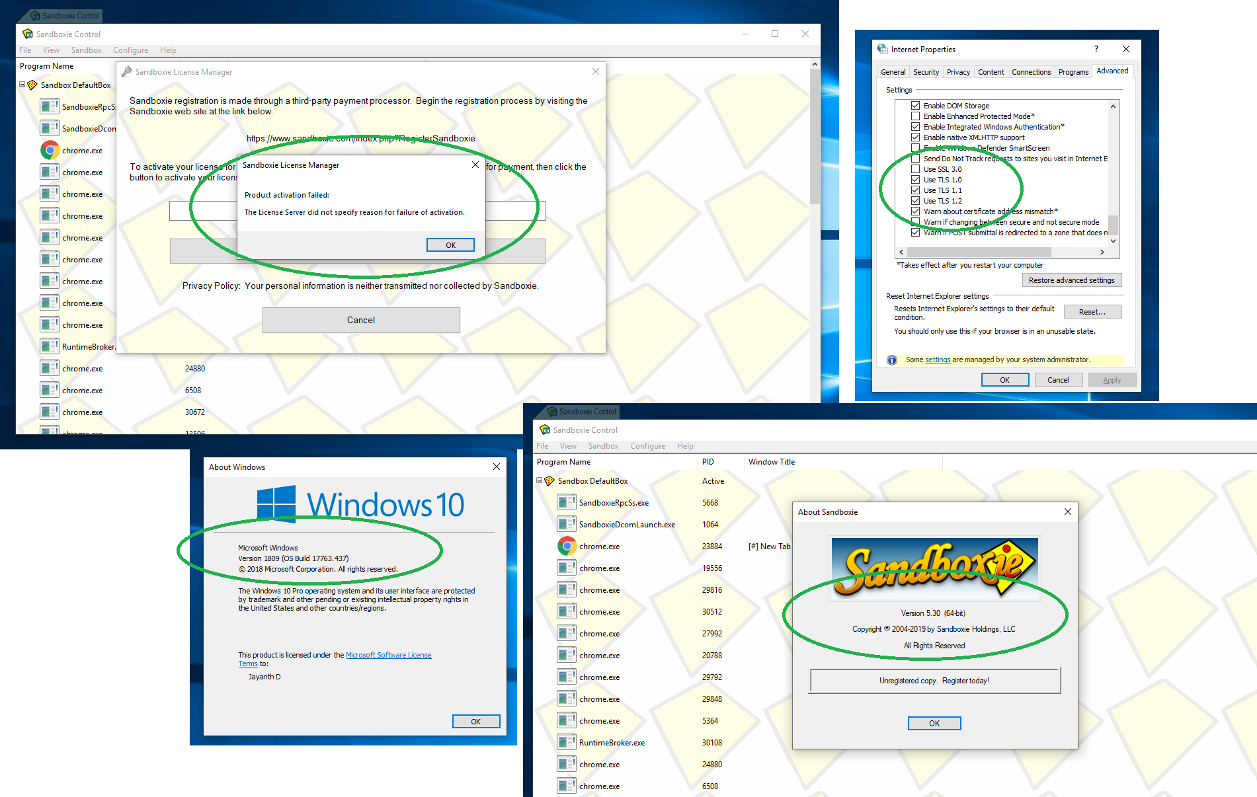The height and width of the screenshot is (797, 1257).
Task: Click the up arrow of the Sandboxie Control program list scrollbar
Action: point(815,64)
